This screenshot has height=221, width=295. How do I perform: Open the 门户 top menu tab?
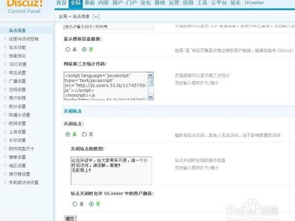pyautogui.click(x=132, y=3)
